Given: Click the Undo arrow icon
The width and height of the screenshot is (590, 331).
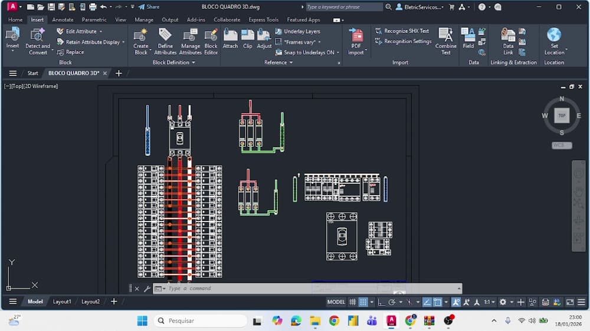Looking at the screenshot, I should (103, 6).
